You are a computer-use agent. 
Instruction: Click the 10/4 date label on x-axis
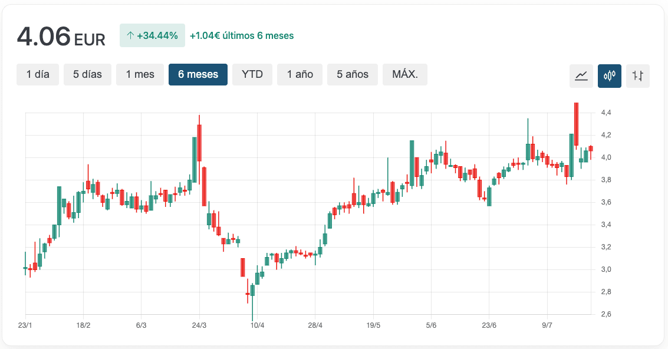[258, 325]
